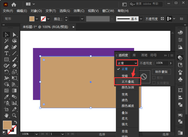Choose 变暗 blend mode
The height and width of the screenshot is (137, 188).
pyautogui.click(x=125, y=76)
